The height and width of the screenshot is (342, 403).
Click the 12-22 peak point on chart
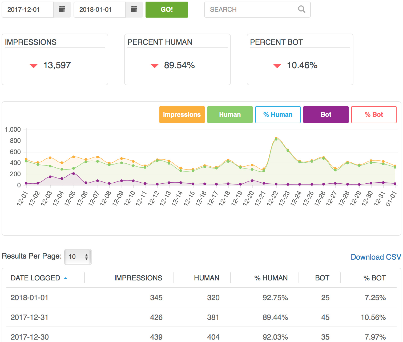(276, 138)
